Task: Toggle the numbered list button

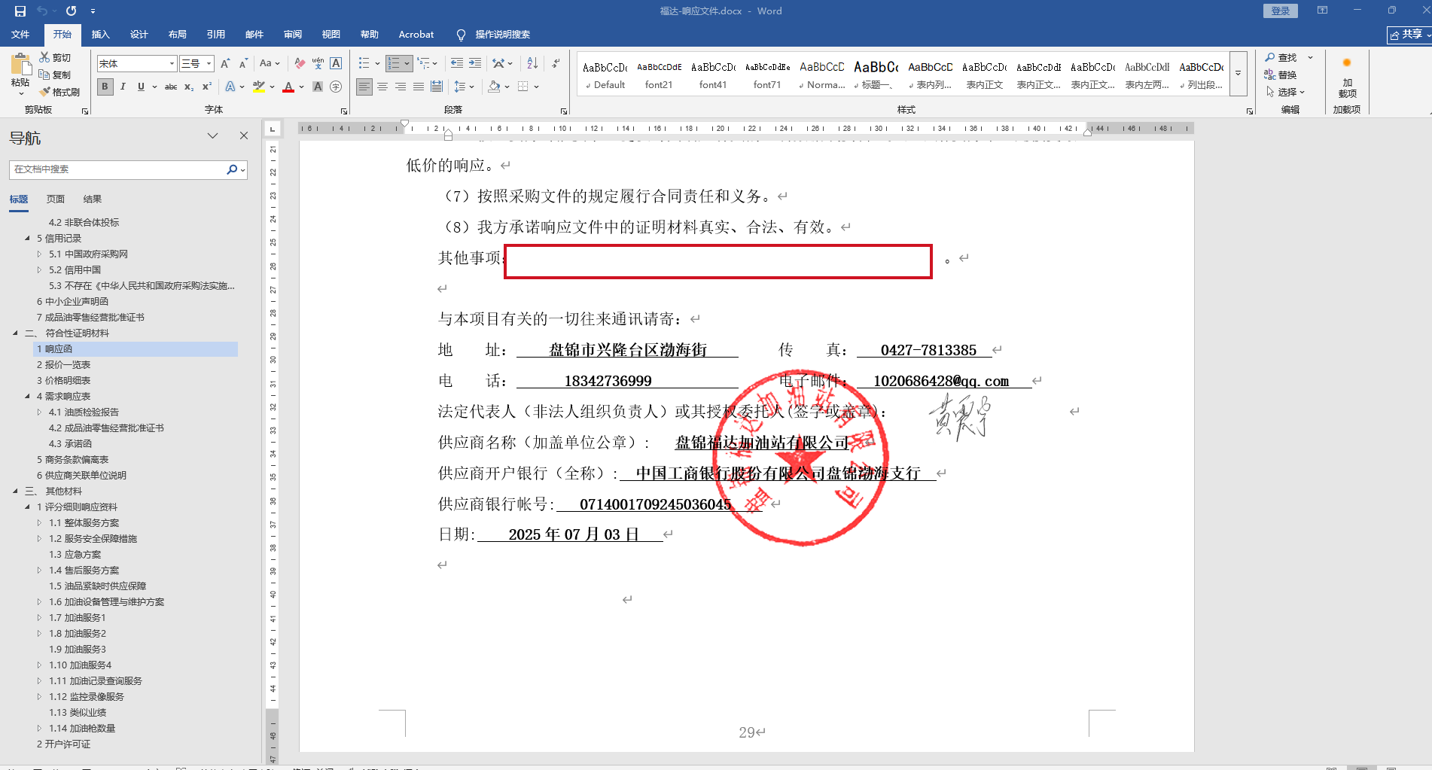Action: click(x=394, y=64)
